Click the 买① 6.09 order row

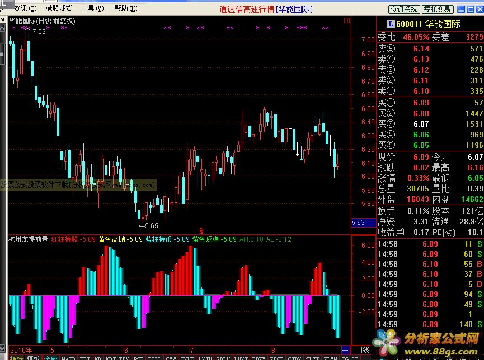click(x=430, y=103)
